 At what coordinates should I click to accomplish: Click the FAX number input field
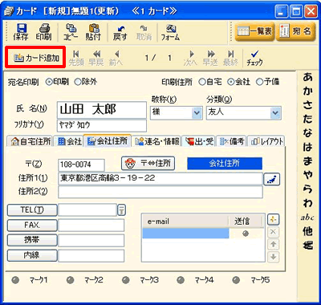pos(91,226)
